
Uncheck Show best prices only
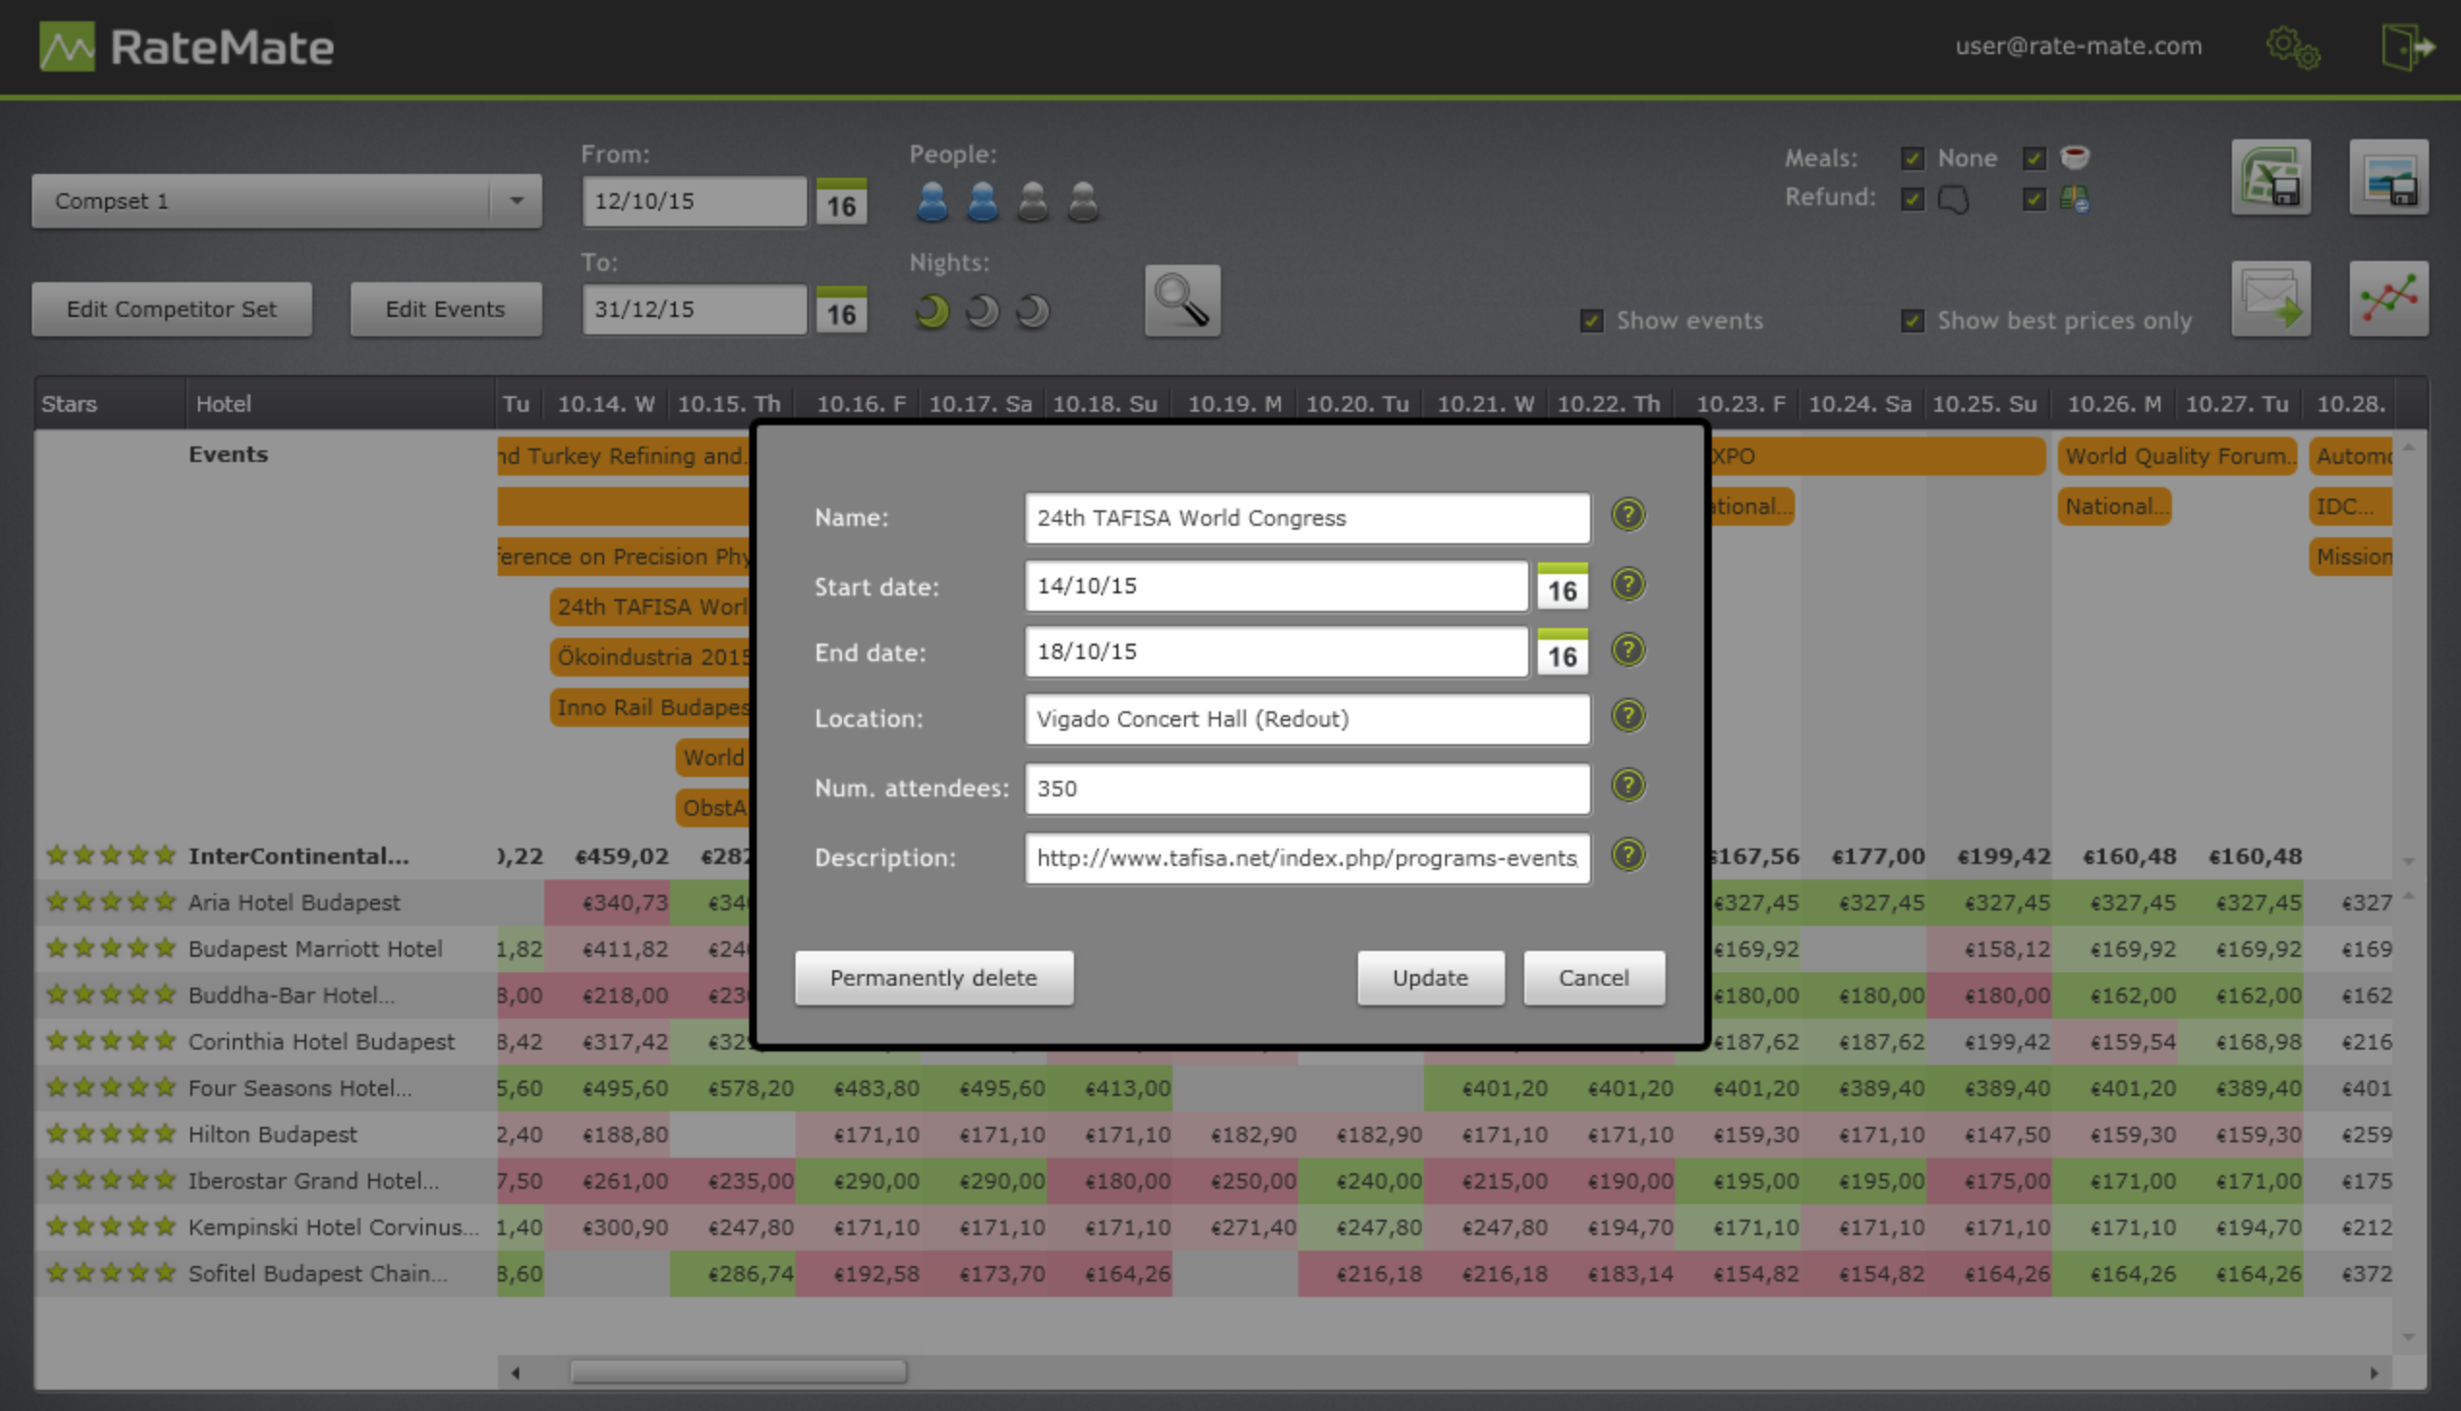(1912, 320)
